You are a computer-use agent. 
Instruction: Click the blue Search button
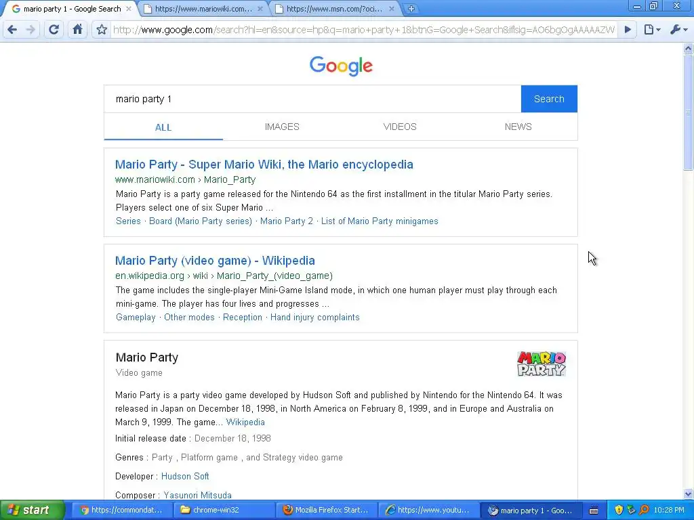[x=549, y=99]
